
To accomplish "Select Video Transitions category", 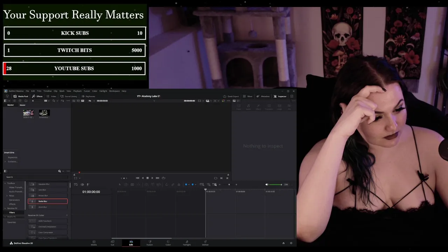I will (16, 187).
